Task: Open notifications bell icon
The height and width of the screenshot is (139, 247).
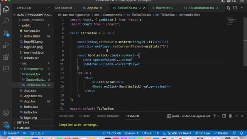Action: coord(242,133)
